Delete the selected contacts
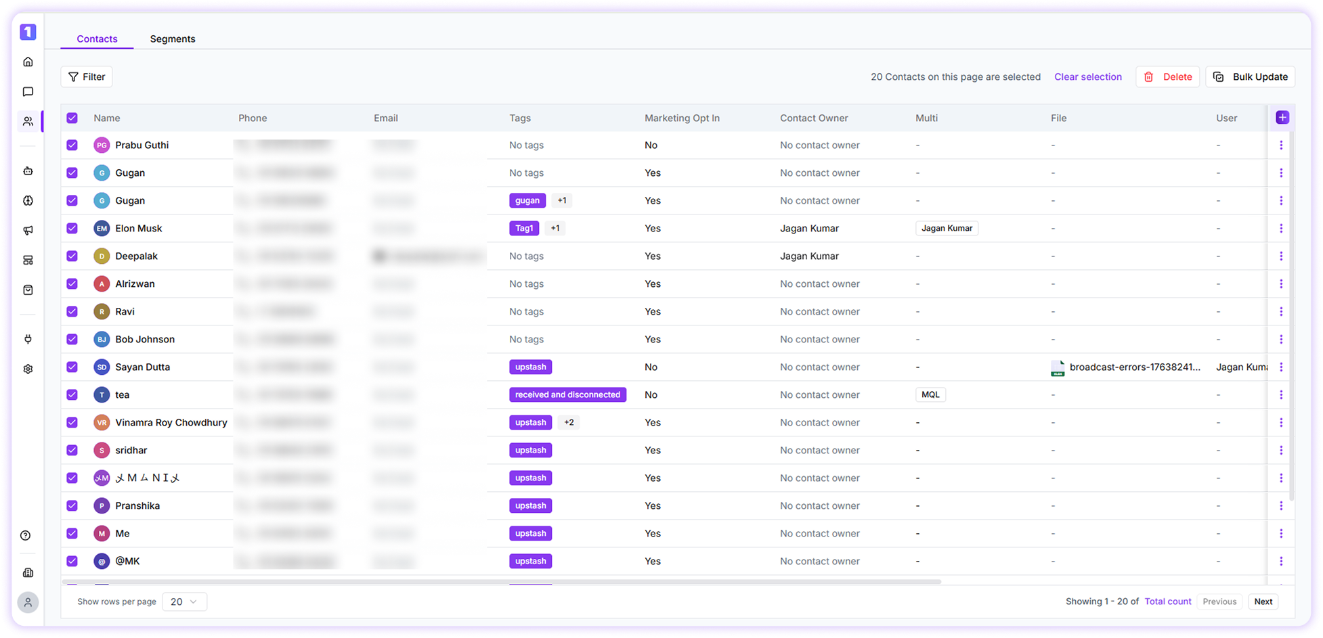The width and height of the screenshot is (1323, 638). [x=1167, y=76]
